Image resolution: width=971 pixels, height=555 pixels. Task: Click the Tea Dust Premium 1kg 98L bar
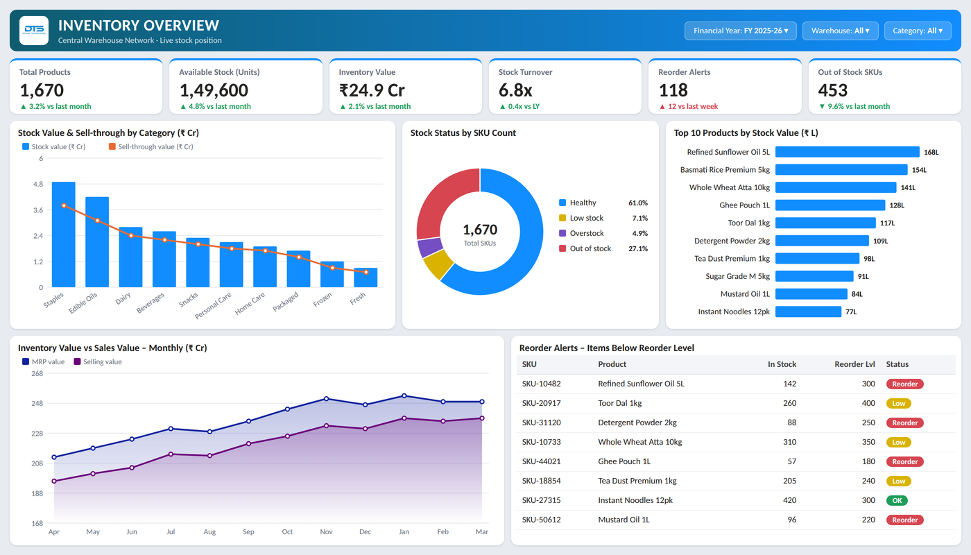click(x=818, y=258)
